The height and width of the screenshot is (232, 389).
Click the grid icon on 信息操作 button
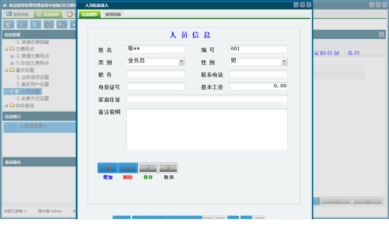point(40,14)
